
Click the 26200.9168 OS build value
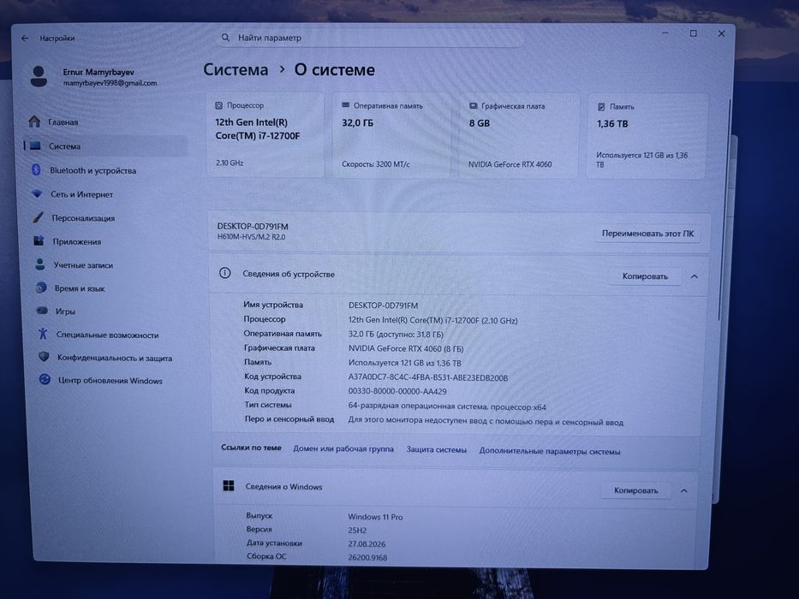tap(367, 557)
